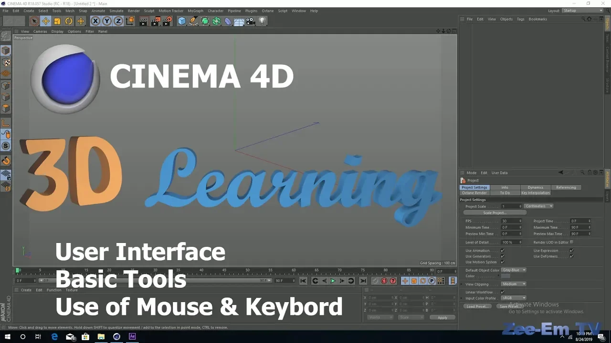Toggle the X axis lock
The width and height of the screenshot is (611, 343).
click(x=95, y=21)
